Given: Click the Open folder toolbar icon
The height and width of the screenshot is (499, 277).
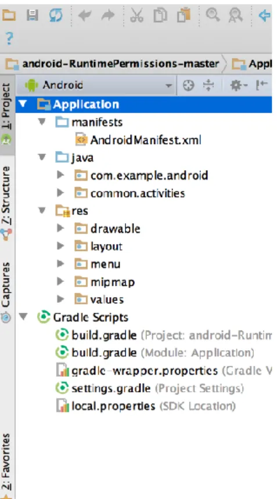Looking at the screenshot, I should coord(8,15).
